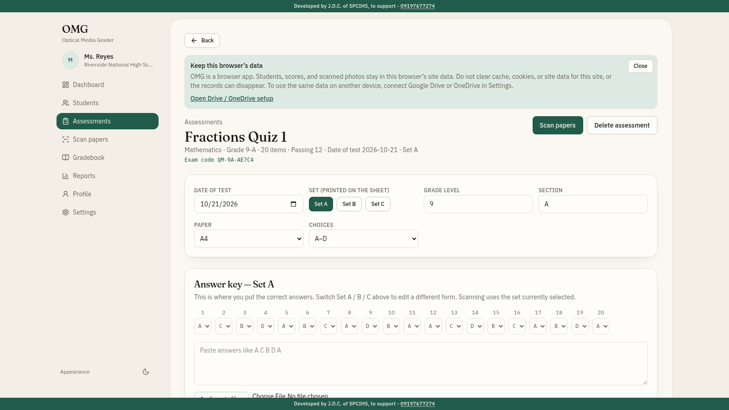
Task: Open the Settings gear icon
Action: 66,212
